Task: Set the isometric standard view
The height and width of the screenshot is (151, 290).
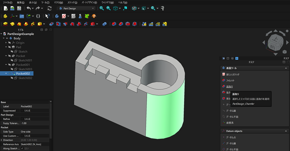Action: [x=116, y=8]
